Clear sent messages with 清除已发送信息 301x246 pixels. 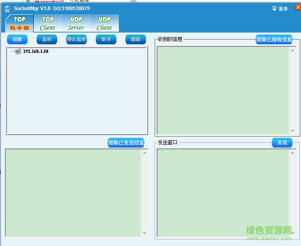[x=126, y=143]
